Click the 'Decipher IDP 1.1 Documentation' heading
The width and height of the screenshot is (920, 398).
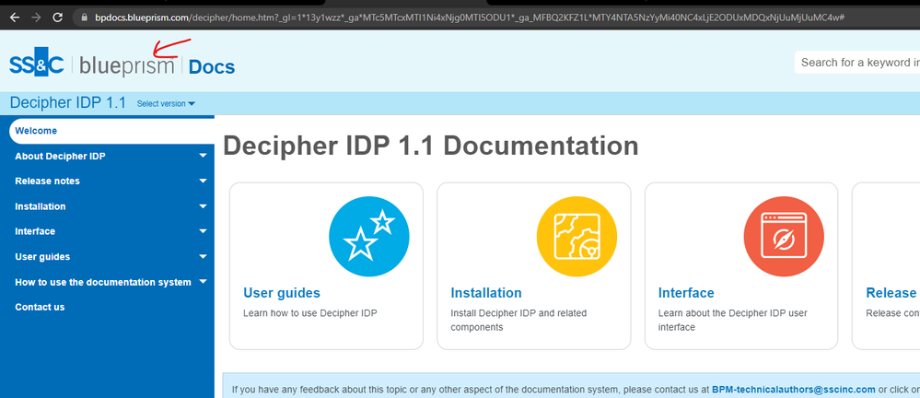pos(431,145)
